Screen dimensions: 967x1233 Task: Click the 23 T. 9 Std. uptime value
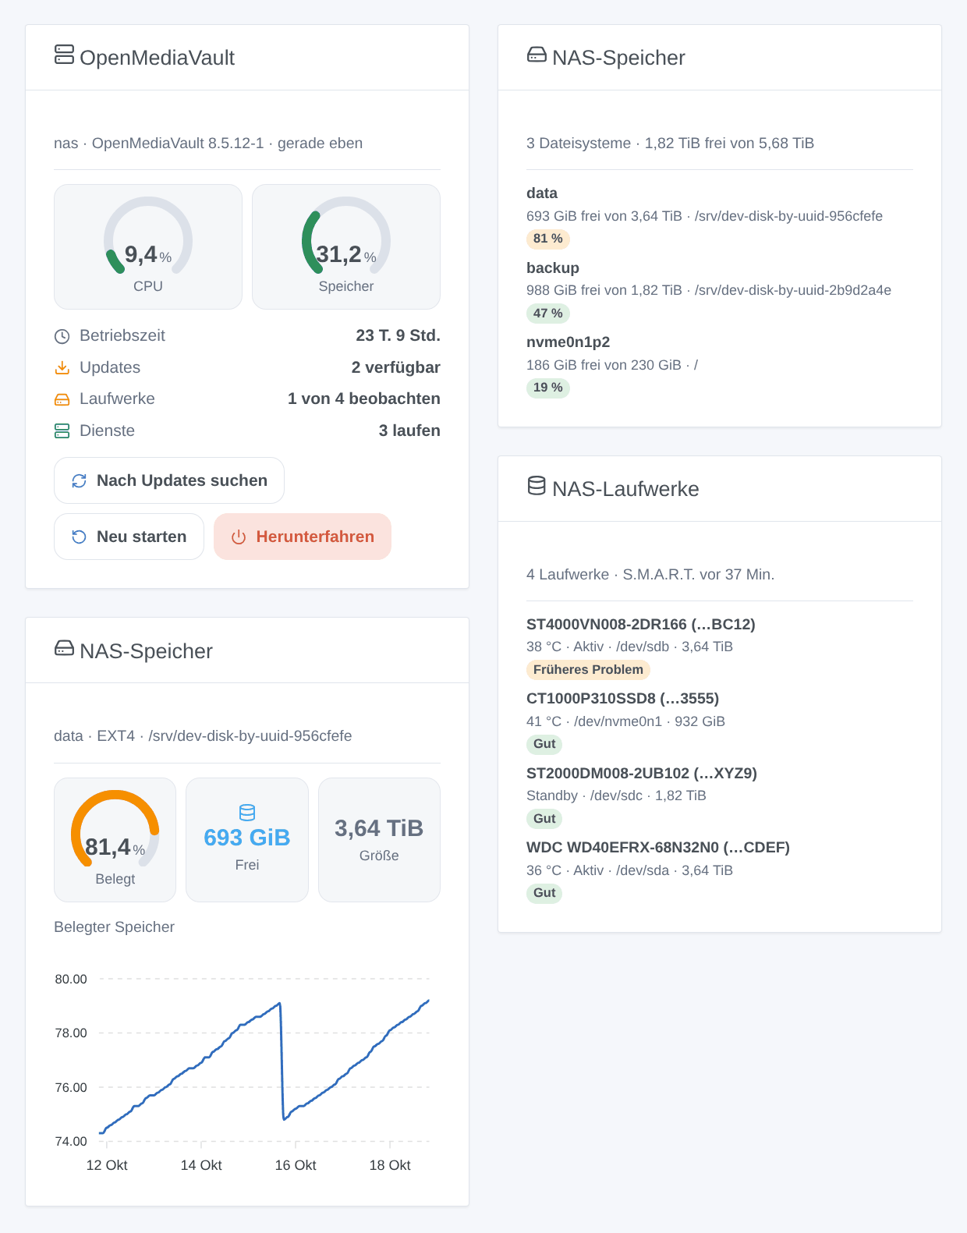point(398,335)
